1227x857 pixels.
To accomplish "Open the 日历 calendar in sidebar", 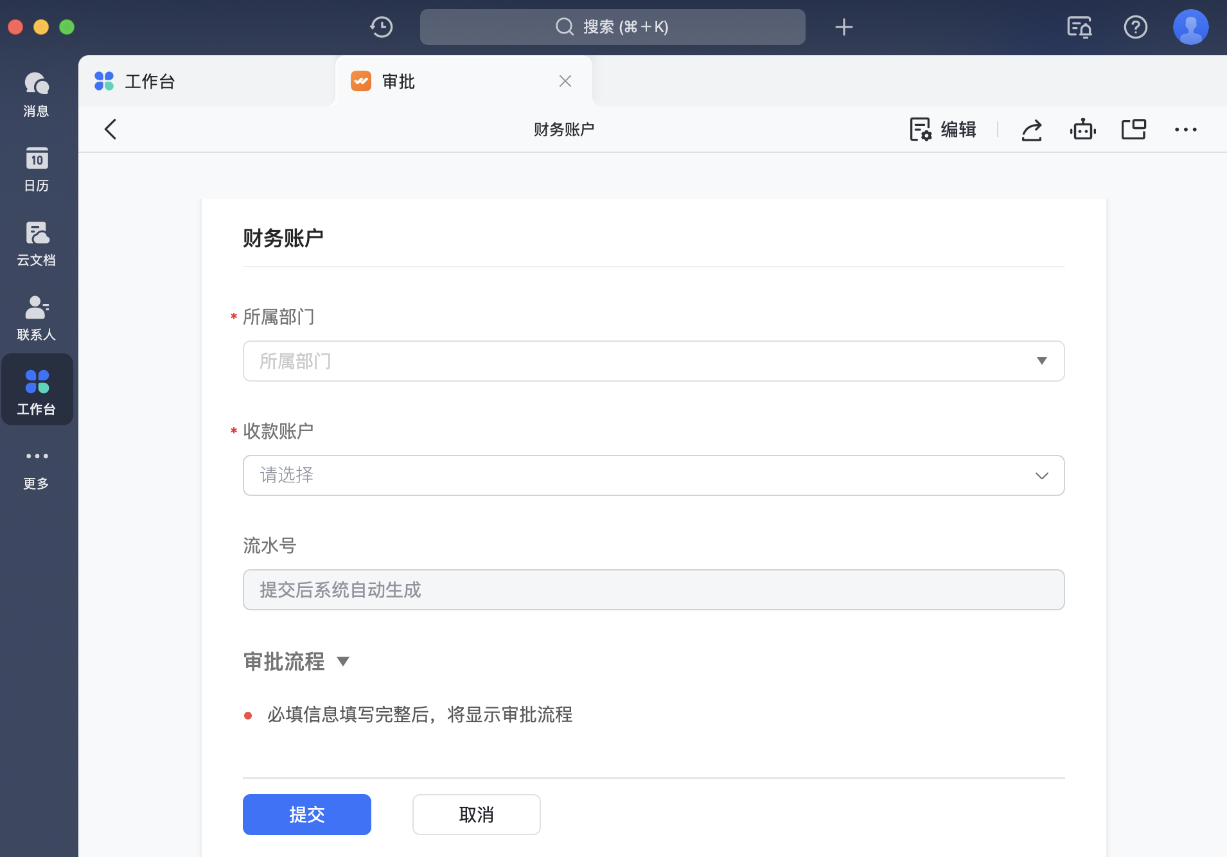I will click(x=37, y=169).
